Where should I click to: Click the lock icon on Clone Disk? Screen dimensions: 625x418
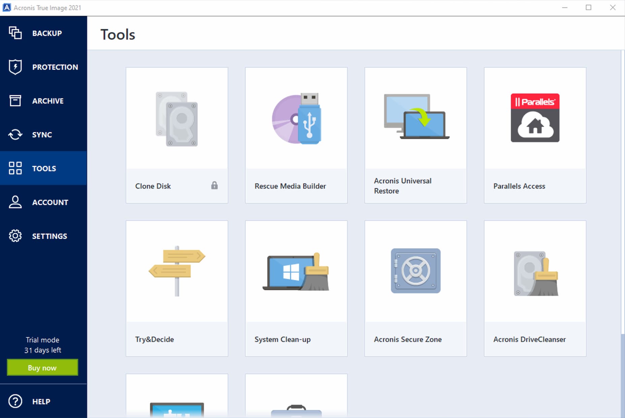[x=215, y=185]
